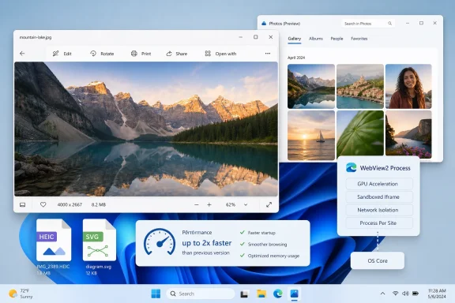
Task: Click the HEIC file icon IMG_2389.HEIC
Action: pos(54,240)
